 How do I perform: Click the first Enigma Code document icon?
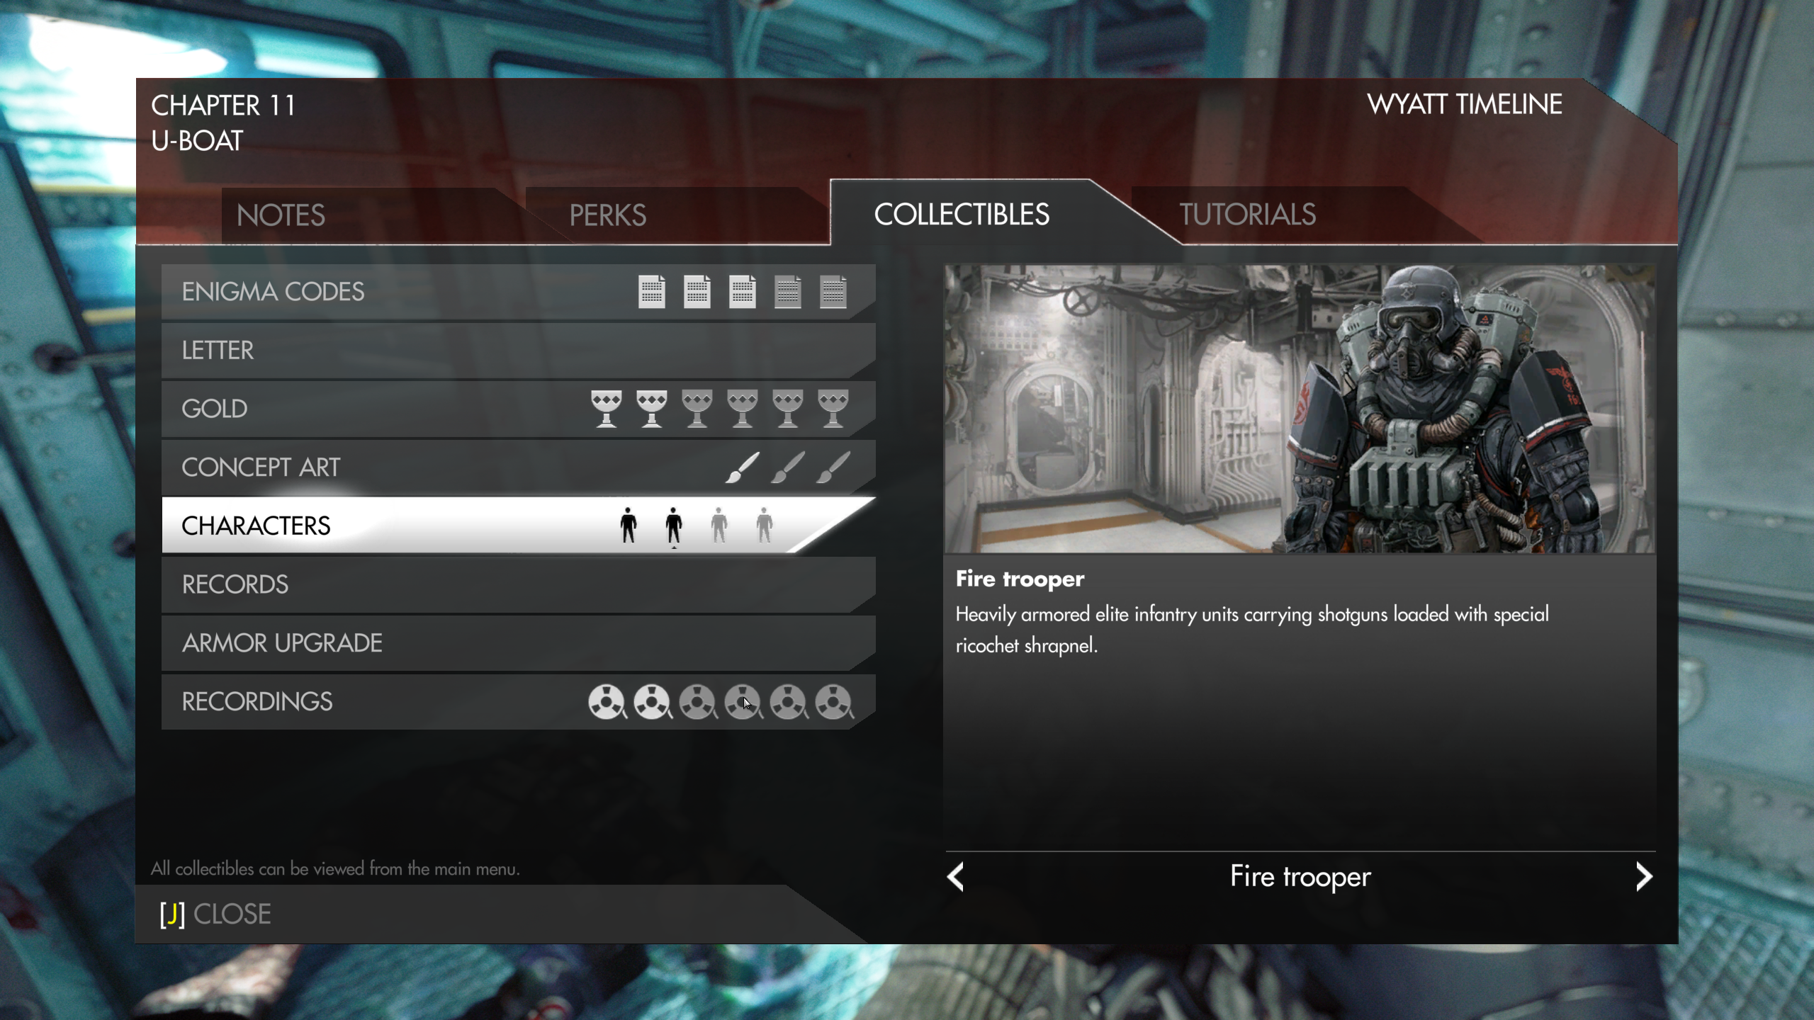(650, 291)
